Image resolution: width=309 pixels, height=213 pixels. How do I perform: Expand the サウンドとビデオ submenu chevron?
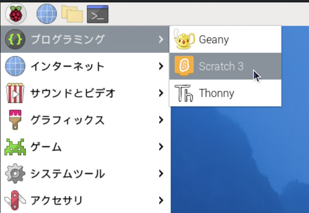161,93
